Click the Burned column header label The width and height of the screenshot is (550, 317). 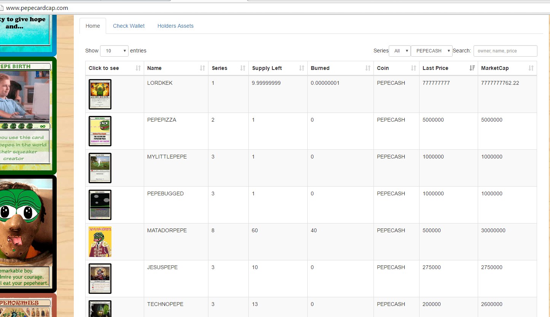pyautogui.click(x=320, y=68)
